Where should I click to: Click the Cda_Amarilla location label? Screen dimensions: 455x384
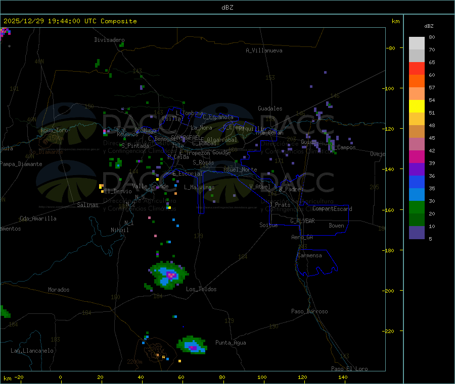[38, 218]
